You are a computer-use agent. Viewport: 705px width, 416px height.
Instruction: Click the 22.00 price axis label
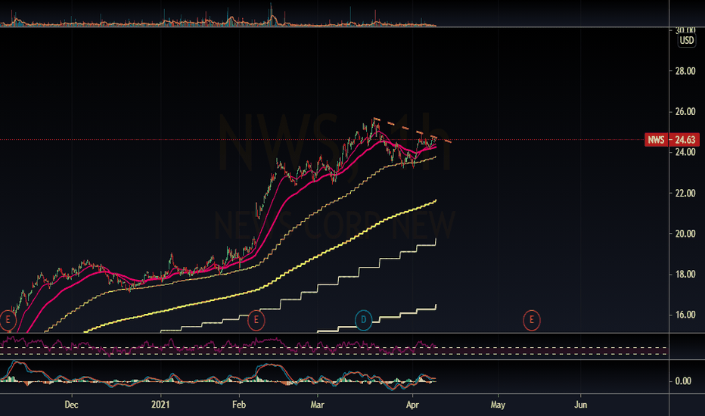coord(685,193)
